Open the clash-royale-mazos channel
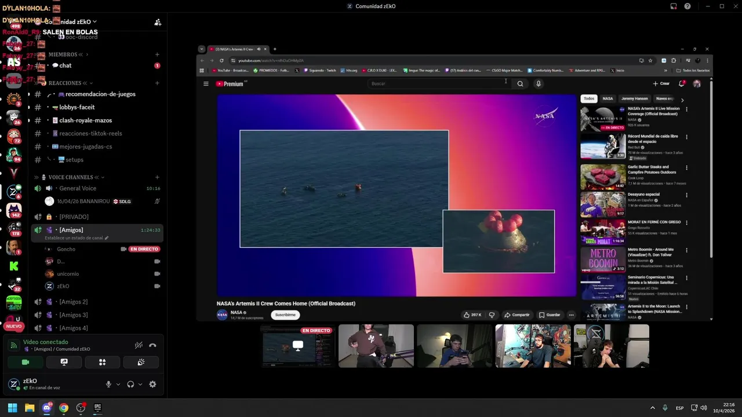 pos(96,120)
